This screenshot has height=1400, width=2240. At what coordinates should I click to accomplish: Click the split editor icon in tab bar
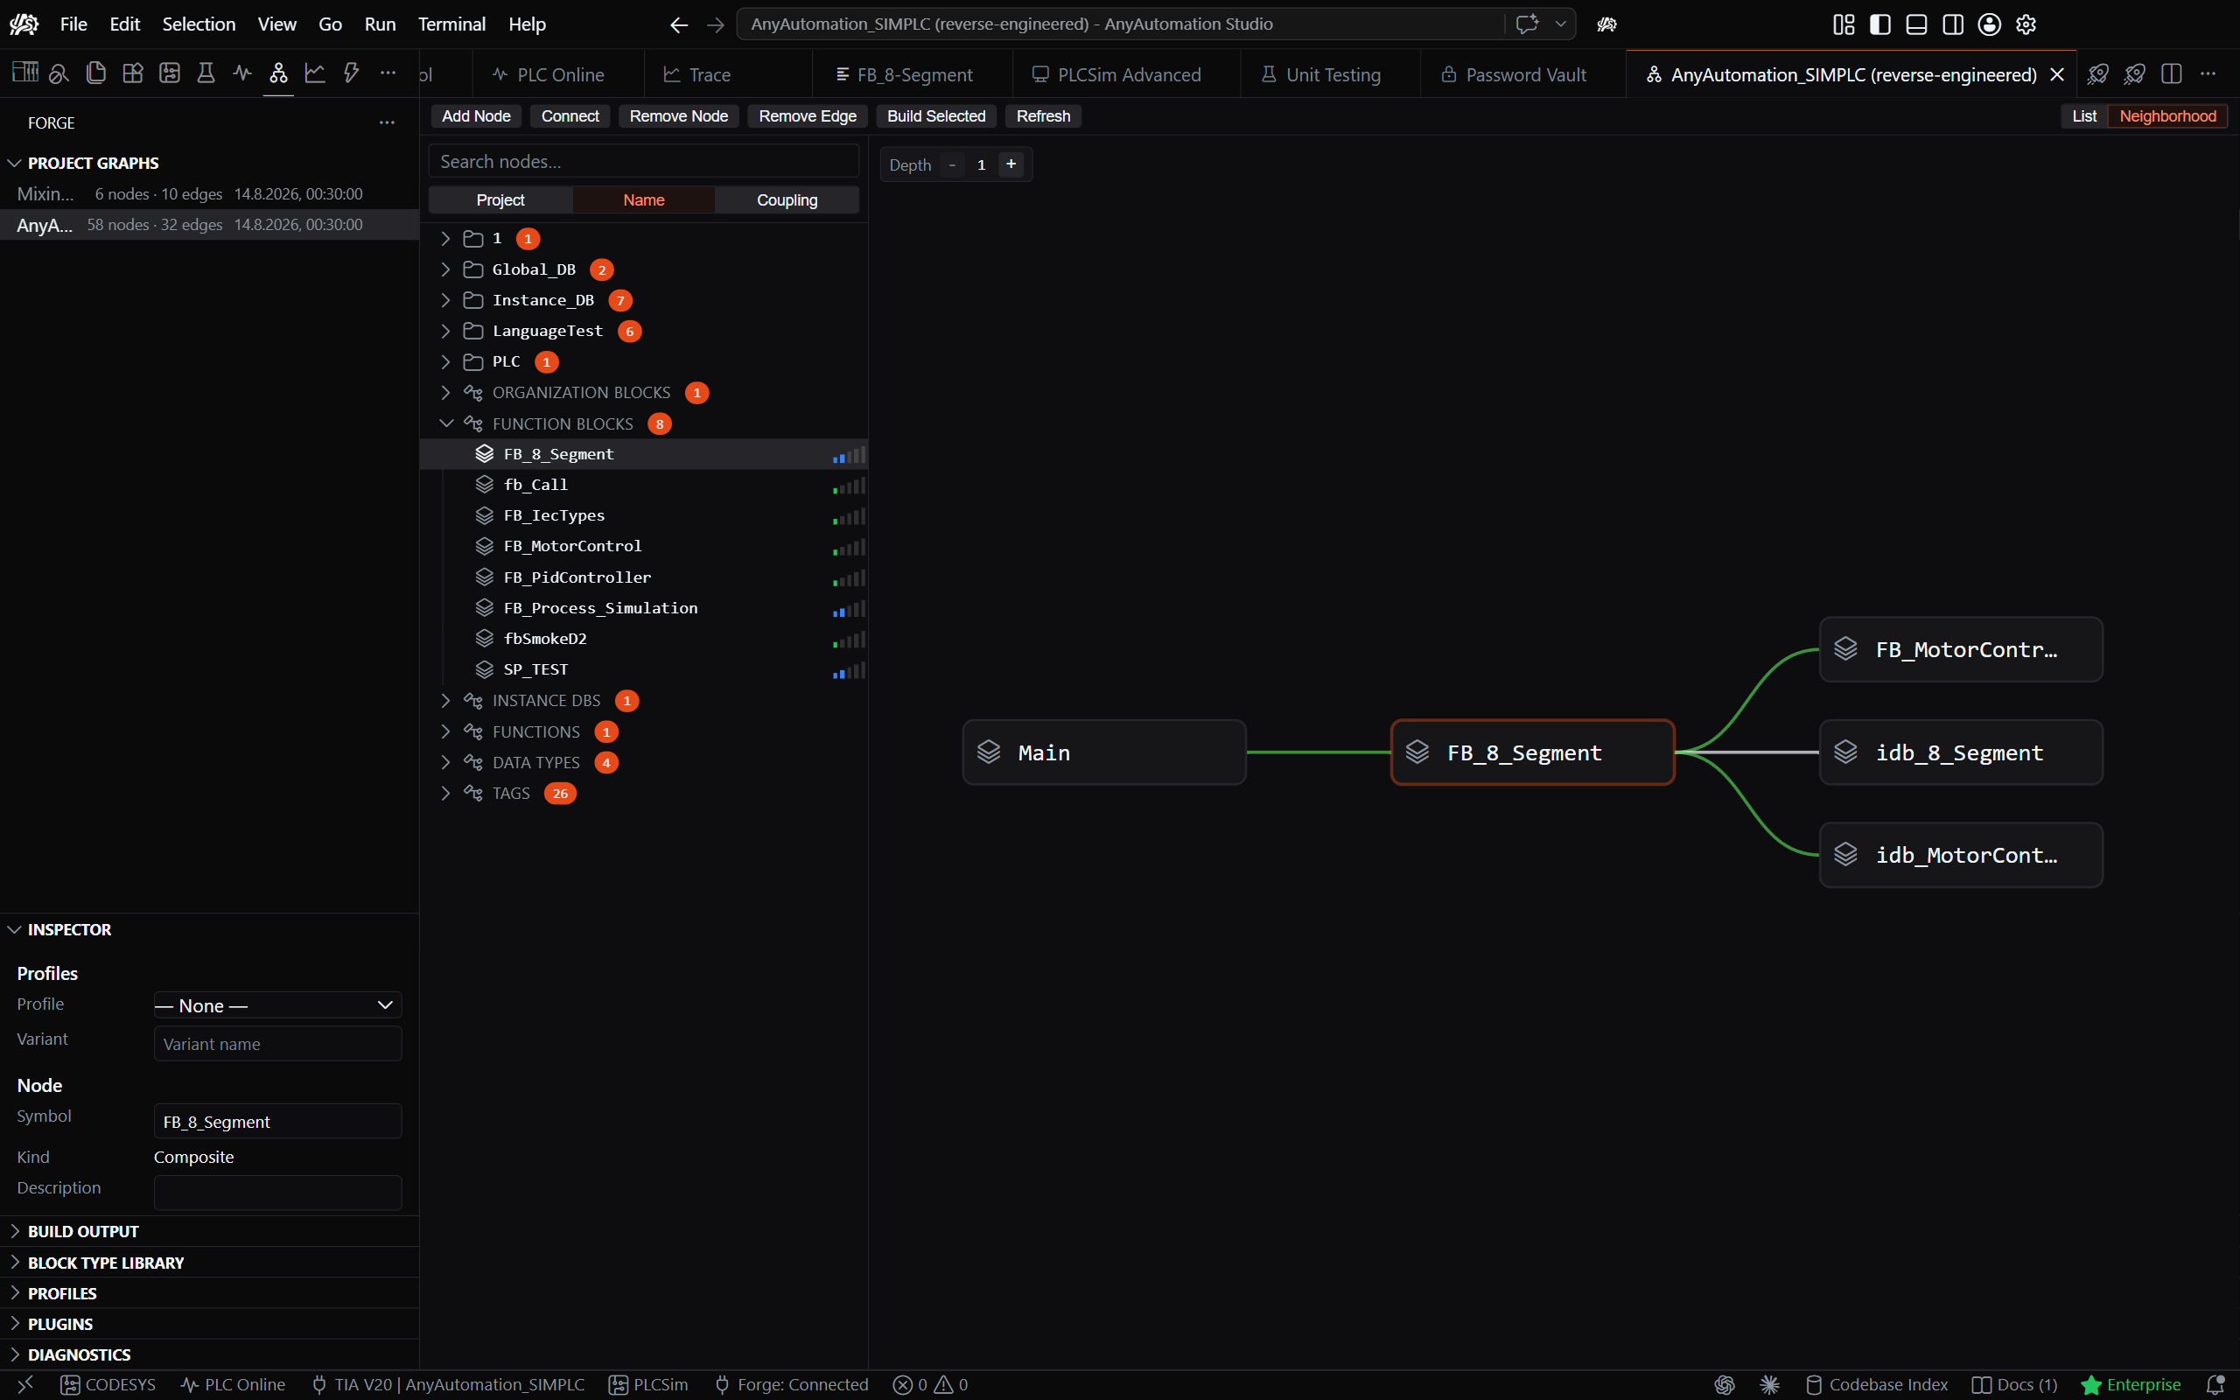click(2172, 74)
